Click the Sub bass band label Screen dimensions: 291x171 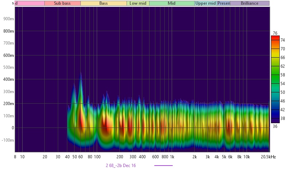coord(62,3)
